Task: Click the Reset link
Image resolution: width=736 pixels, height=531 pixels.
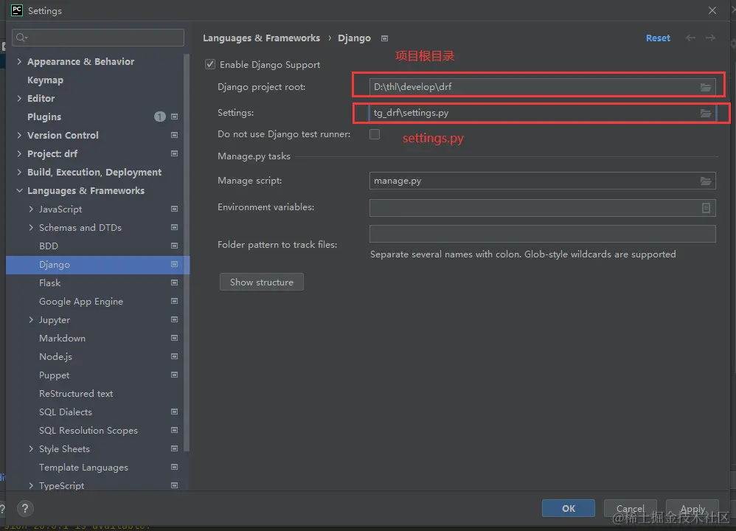Action: click(658, 38)
